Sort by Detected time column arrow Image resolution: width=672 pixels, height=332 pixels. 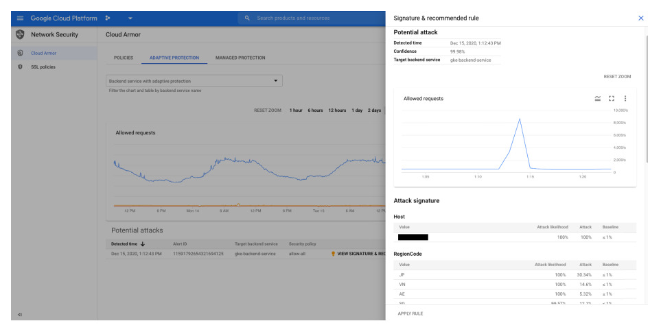pyautogui.click(x=143, y=244)
